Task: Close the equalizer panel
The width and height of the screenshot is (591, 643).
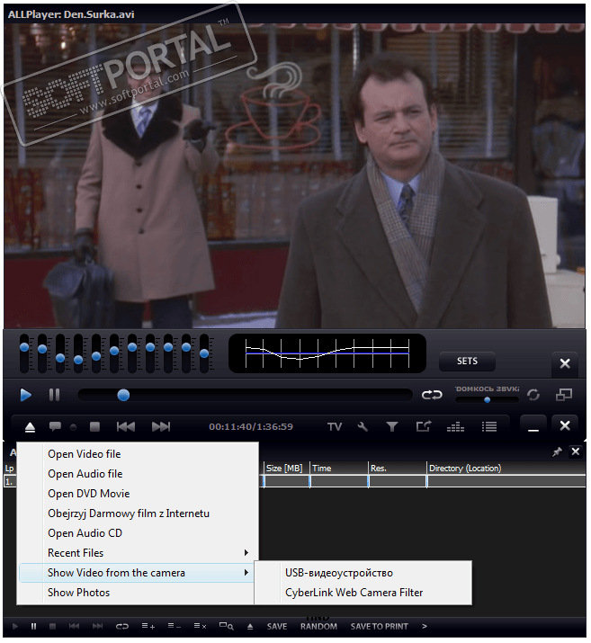Action: click(x=567, y=364)
